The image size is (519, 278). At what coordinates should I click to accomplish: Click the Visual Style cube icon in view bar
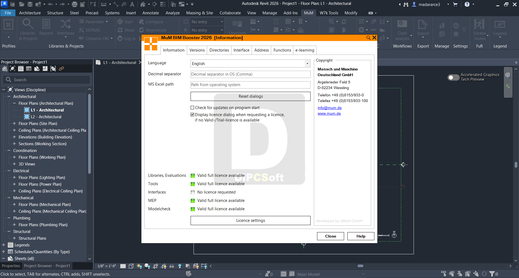tap(131, 266)
